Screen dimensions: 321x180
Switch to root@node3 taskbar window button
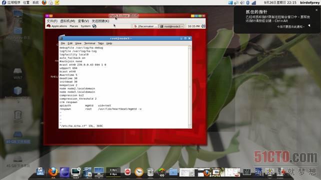pos(171,26)
